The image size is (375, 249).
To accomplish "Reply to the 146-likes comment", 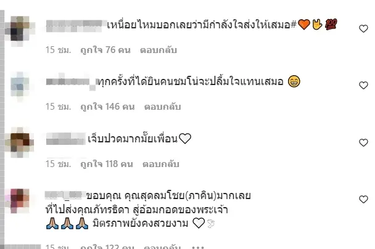I will (x=162, y=107).
